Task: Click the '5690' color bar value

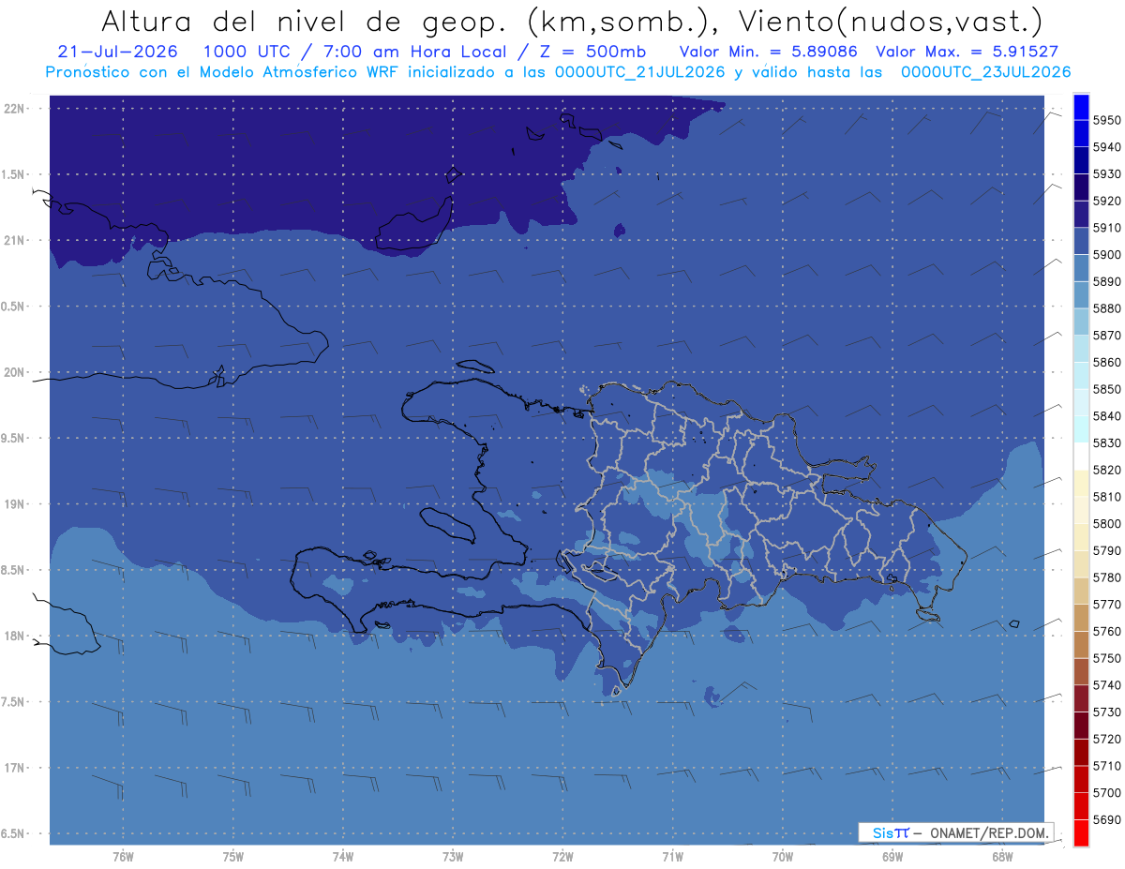Action: click(1107, 820)
